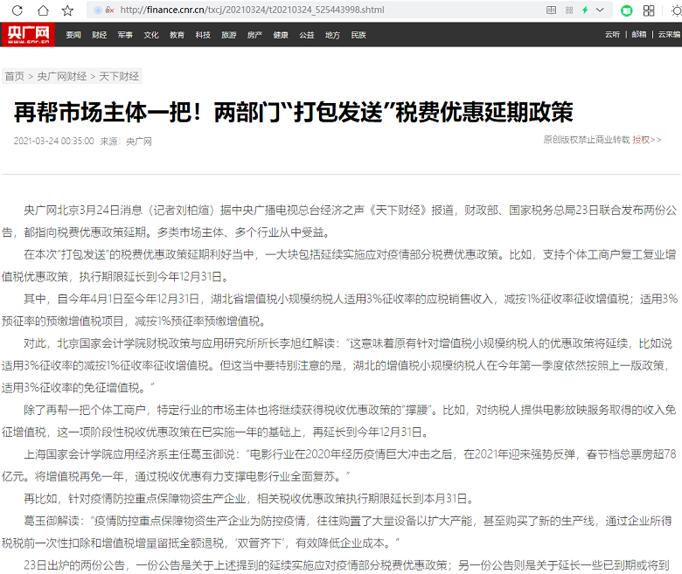Bookmark this page with star icon
The width and height of the screenshot is (682, 574).
67,10
